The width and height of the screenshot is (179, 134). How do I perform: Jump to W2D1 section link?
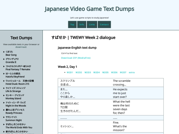pos(70,72)
